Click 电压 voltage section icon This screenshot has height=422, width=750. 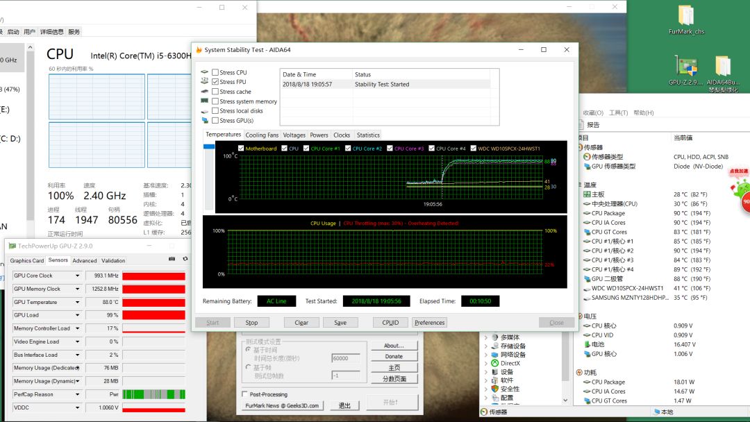coord(580,316)
